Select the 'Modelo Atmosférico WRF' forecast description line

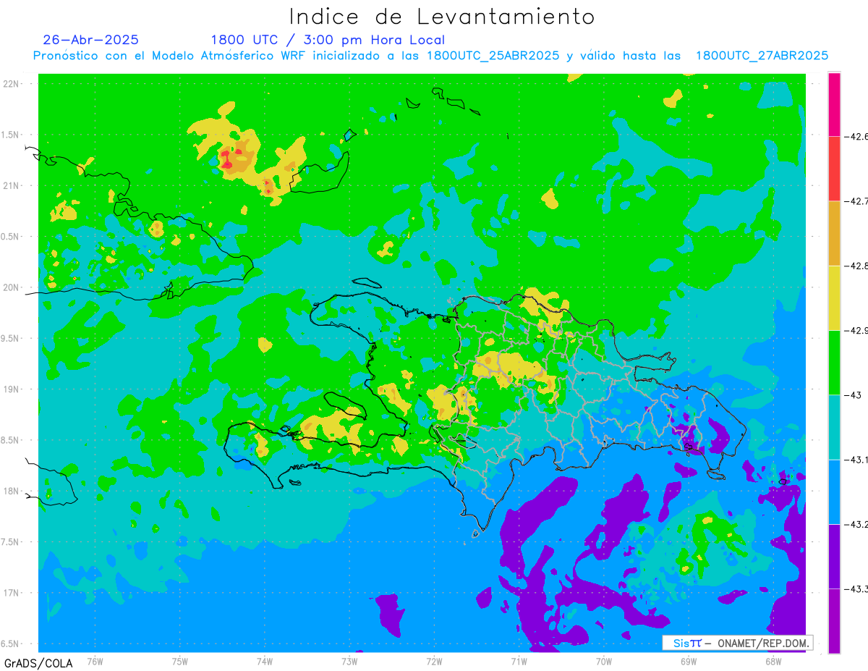430,56
